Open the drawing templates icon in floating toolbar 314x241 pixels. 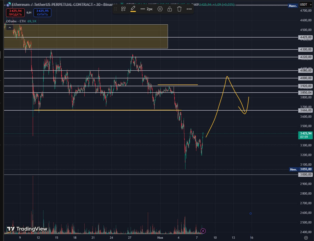(123, 9)
